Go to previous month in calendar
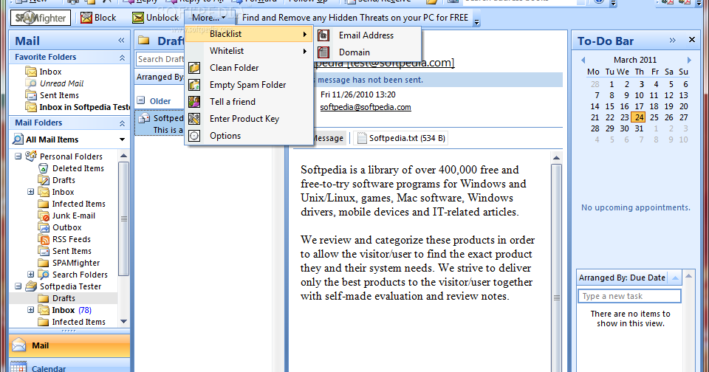The image size is (709, 372). pyautogui.click(x=583, y=60)
